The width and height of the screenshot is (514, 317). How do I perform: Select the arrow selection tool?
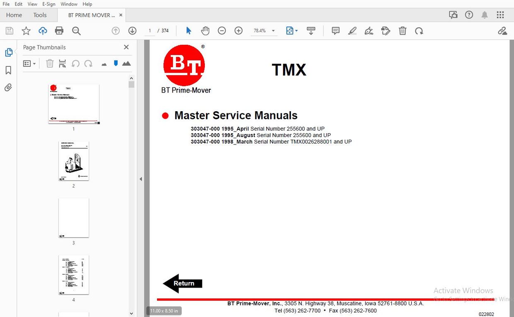pyautogui.click(x=189, y=30)
